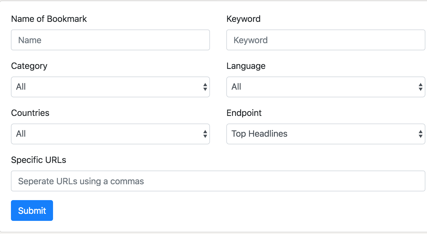
Task: Open the Category select box
Action: pos(109,87)
